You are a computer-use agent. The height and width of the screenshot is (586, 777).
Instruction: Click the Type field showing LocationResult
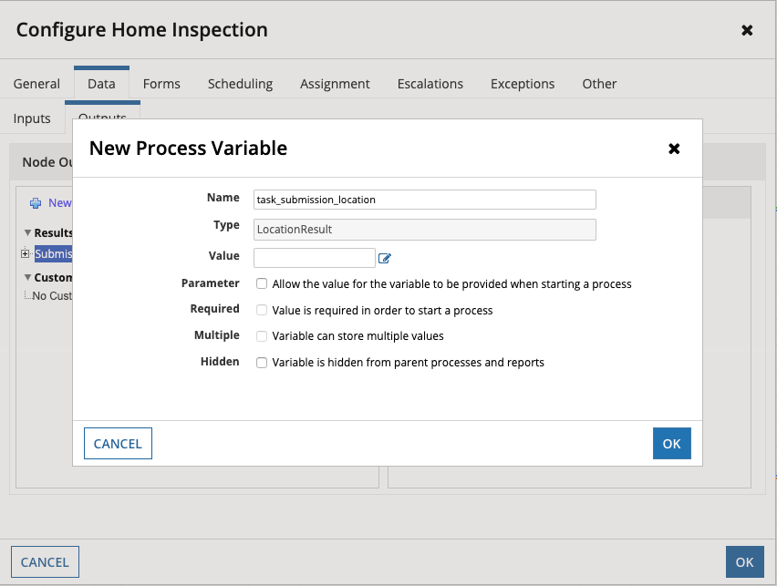click(x=425, y=230)
